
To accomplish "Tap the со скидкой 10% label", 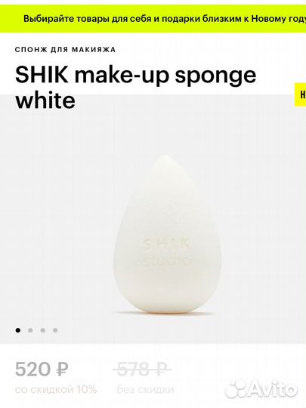I will point(56,390).
